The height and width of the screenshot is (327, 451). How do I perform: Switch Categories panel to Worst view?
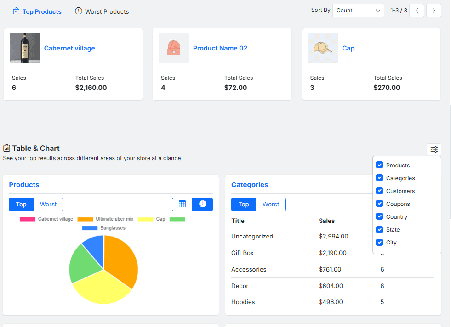point(271,204)
